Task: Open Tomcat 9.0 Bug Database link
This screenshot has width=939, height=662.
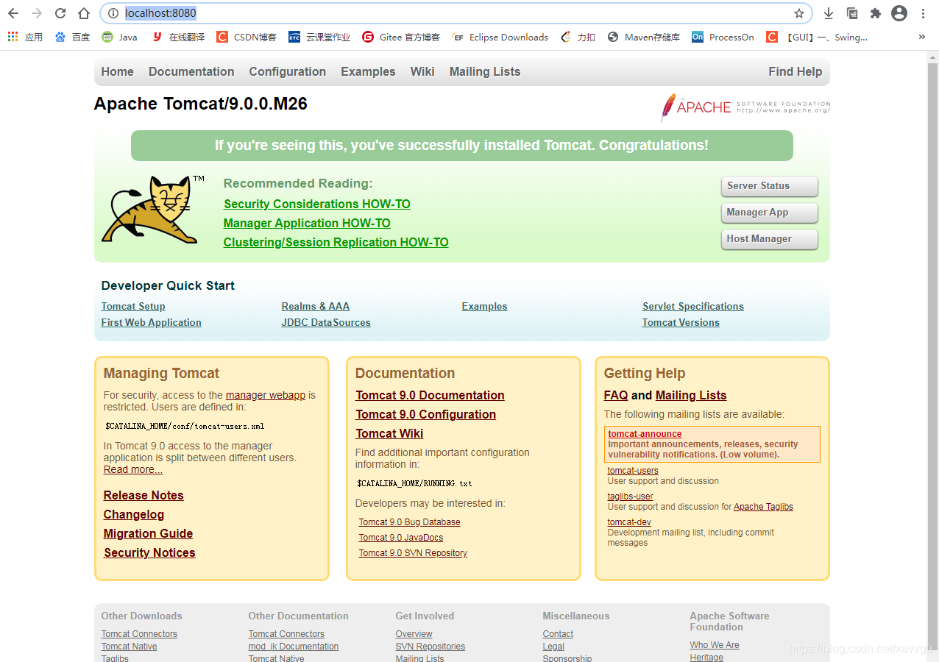Action: click(410, 522)
